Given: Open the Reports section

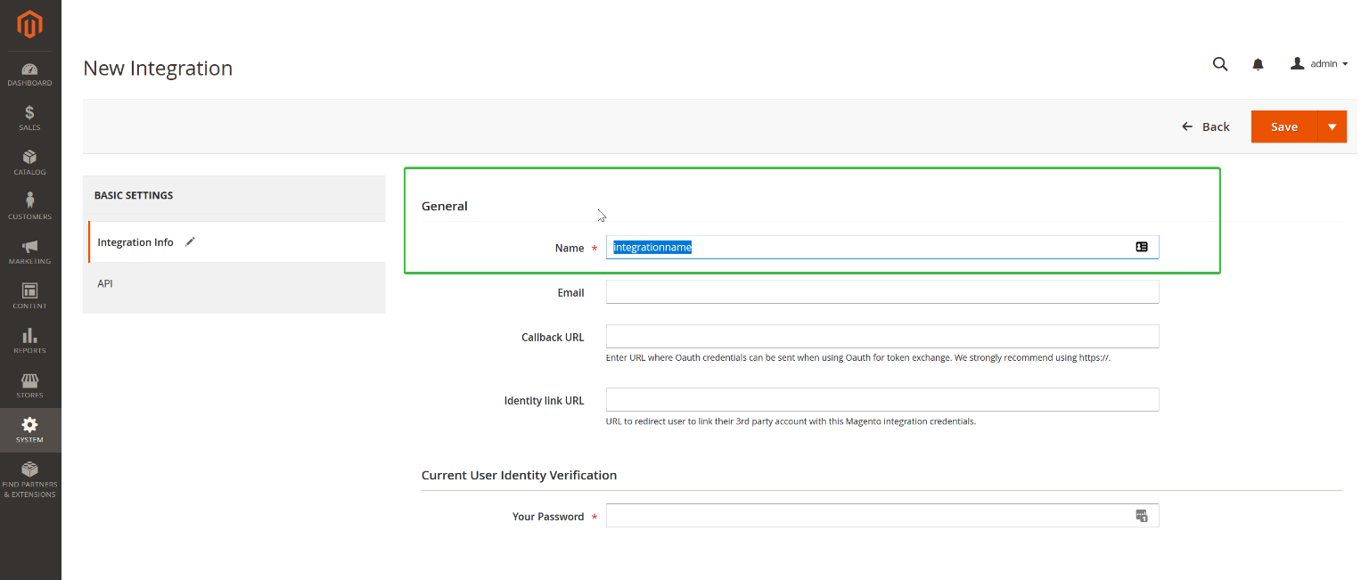Looking at the screenshot, I should (x=29, y=341).
